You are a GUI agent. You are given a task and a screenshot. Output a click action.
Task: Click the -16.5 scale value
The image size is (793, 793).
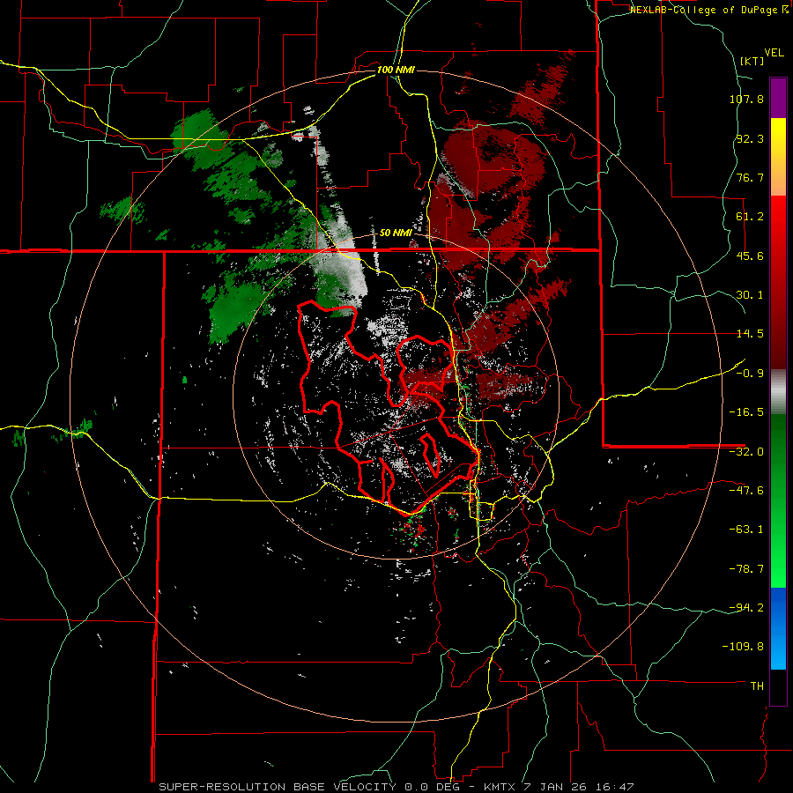point(746,412)
